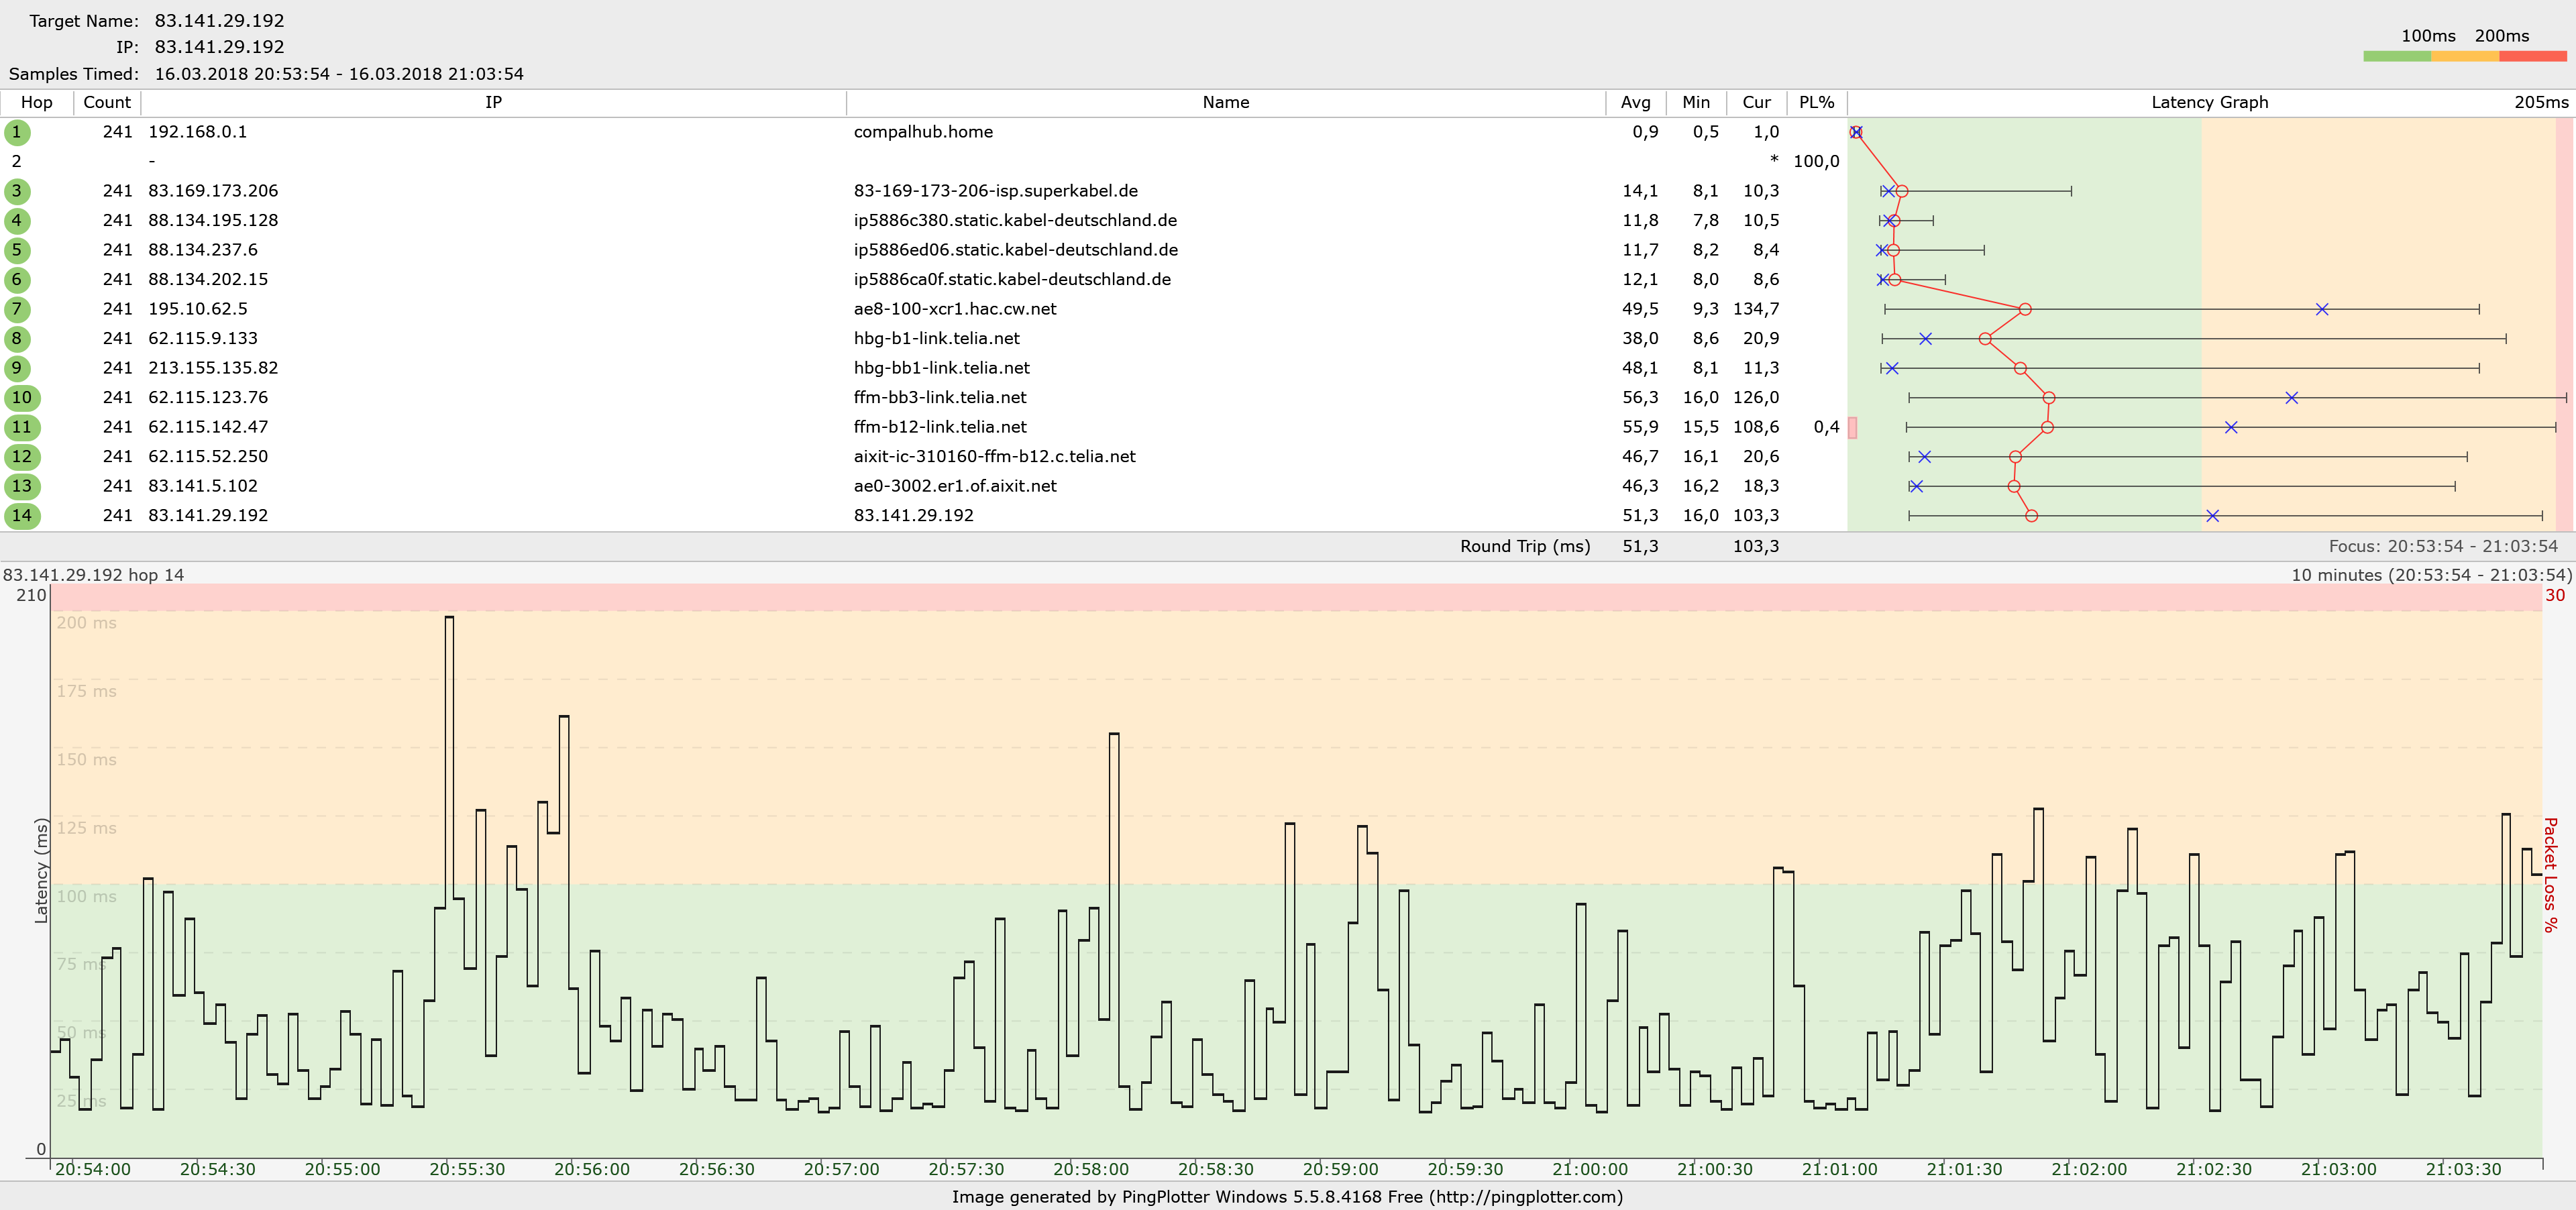Click pink packet loss bar on hop 11

tap(1852, 427)
